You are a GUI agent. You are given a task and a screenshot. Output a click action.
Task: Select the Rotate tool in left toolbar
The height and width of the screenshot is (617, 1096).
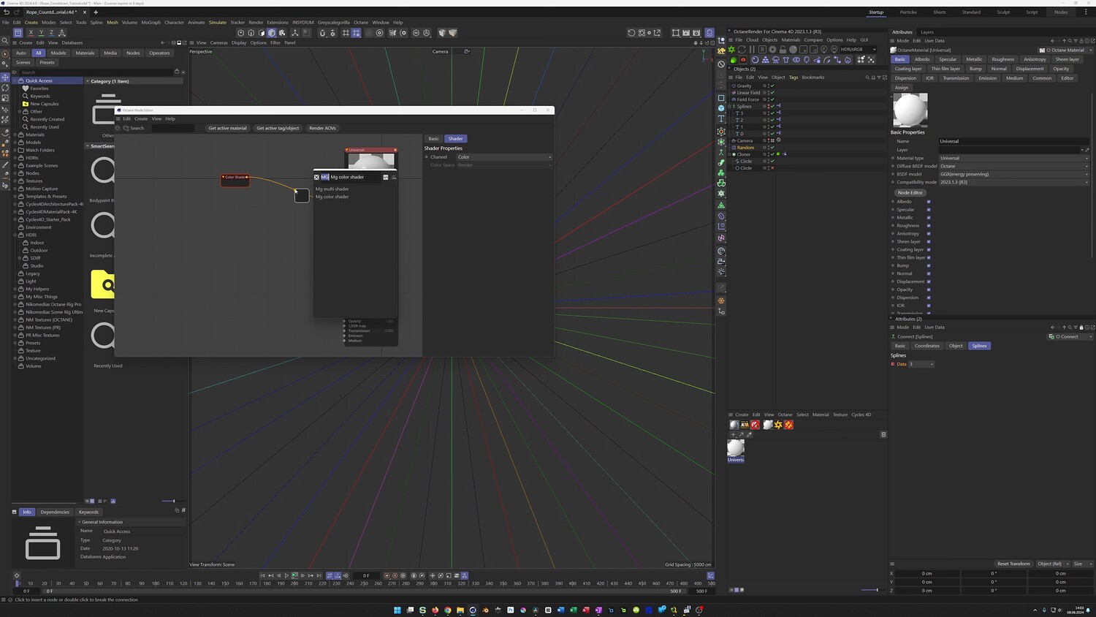coord(5,88)
